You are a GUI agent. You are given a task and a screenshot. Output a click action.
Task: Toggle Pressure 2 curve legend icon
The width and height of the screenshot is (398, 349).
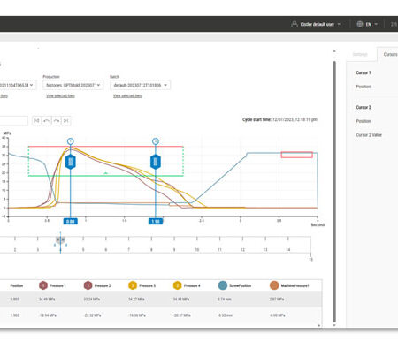(x=88, y=285)
